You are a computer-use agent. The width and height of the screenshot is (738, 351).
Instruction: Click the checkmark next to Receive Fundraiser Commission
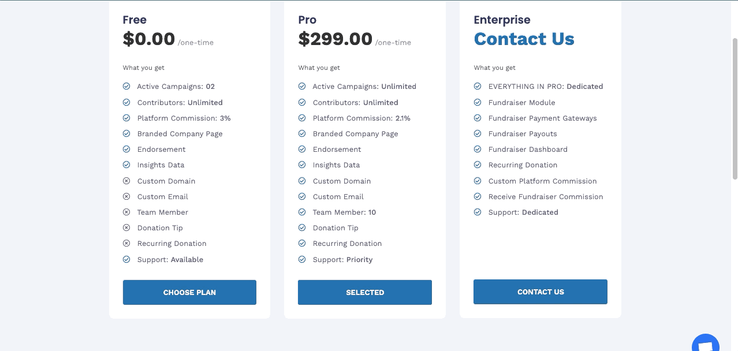478,196
